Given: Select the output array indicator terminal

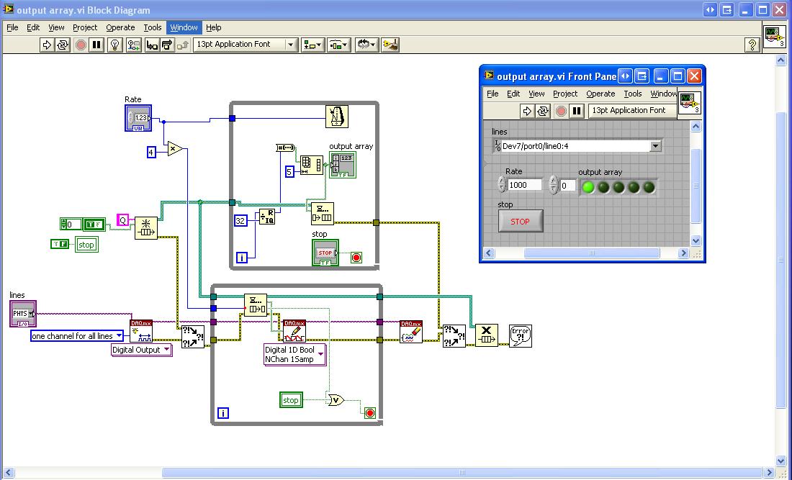Looking at the screenshot, I should (343, 165).
